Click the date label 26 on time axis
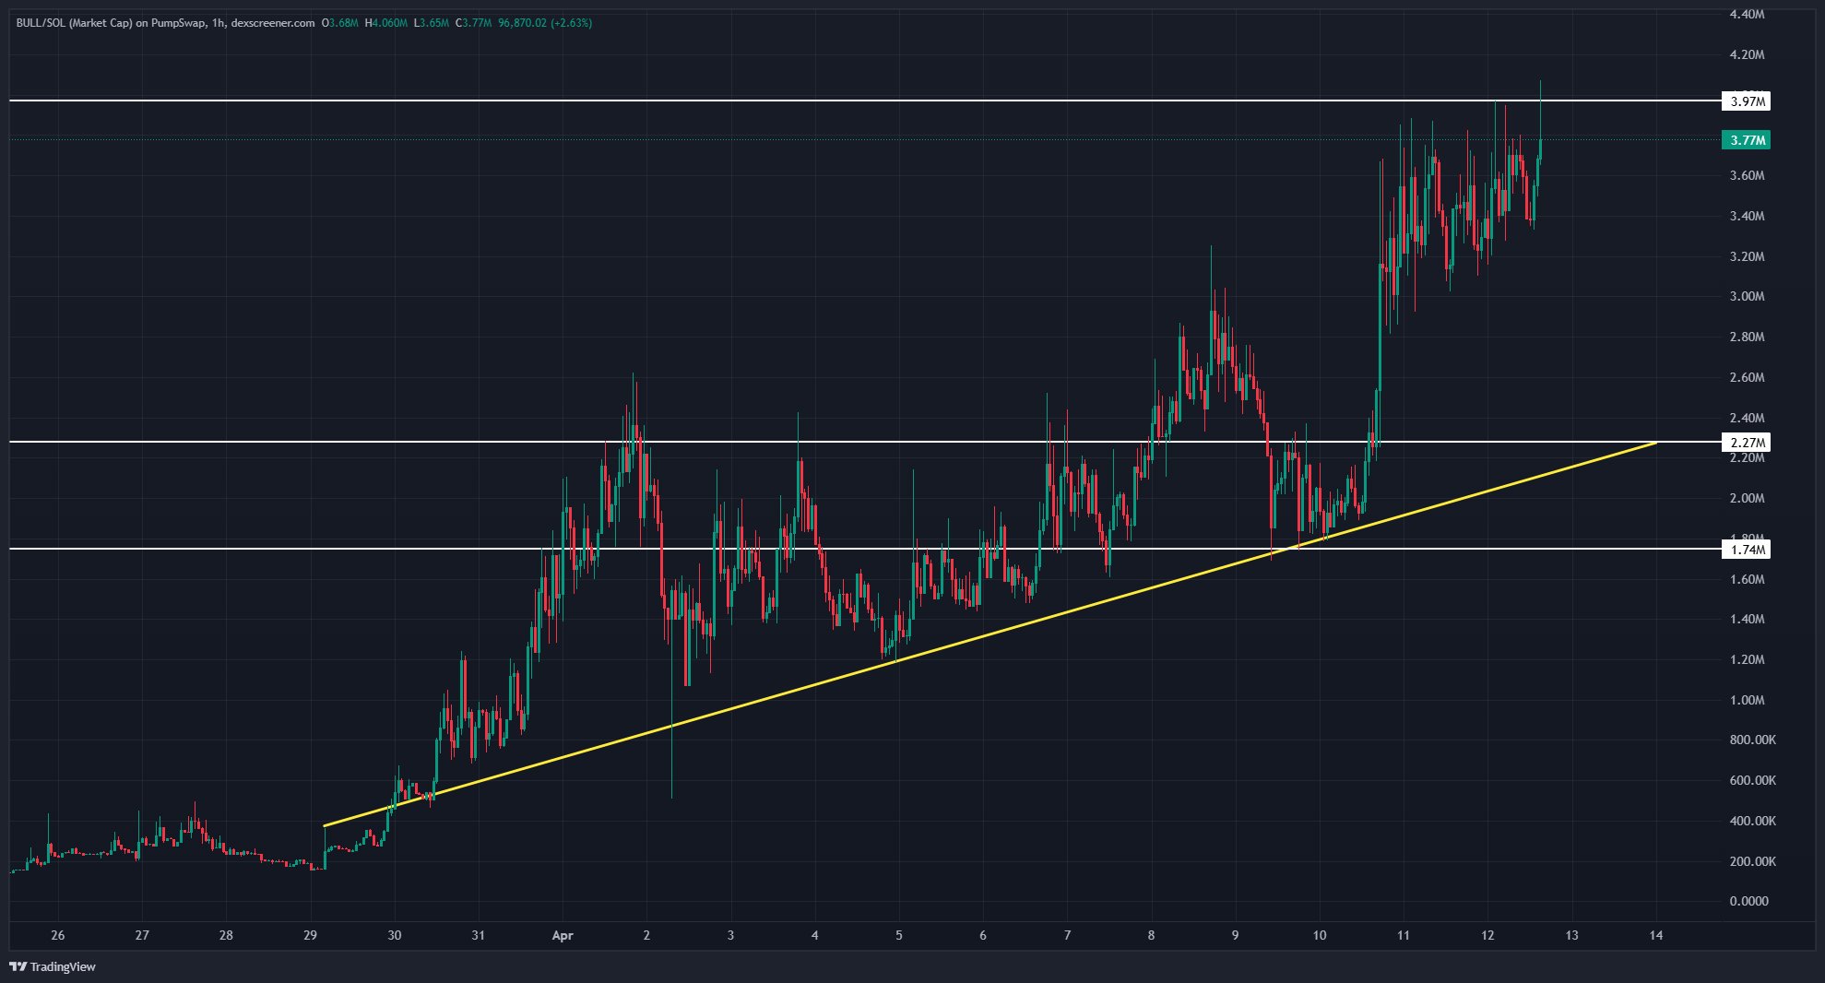 coord(58,935)
